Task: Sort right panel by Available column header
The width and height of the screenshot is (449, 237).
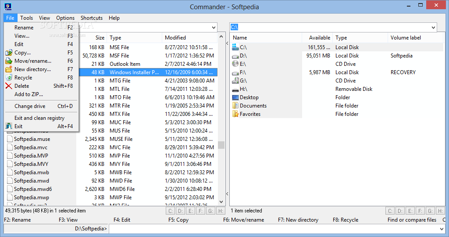Action: pyautogui.click(x=317, y=38)
